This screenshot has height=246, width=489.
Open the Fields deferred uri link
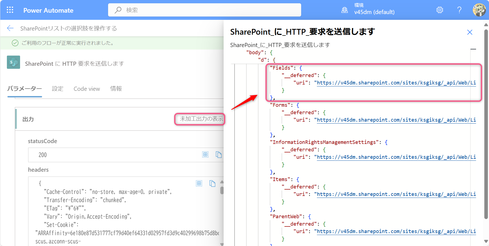tap(396, 83)
